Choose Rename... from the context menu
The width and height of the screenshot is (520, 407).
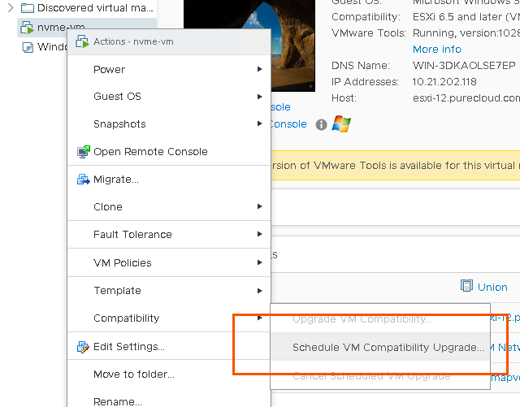coord(169,400)
